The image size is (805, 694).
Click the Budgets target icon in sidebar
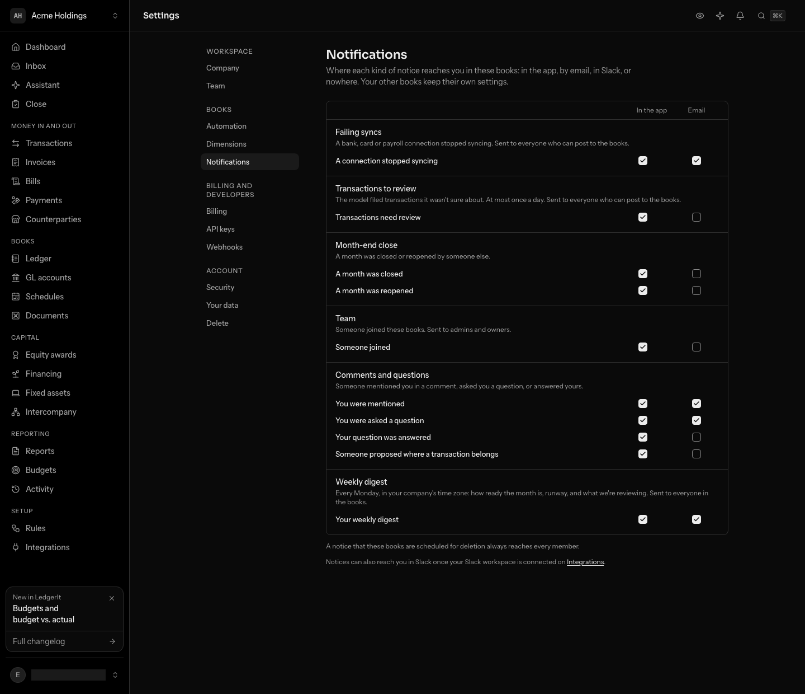tap(16, 470)
